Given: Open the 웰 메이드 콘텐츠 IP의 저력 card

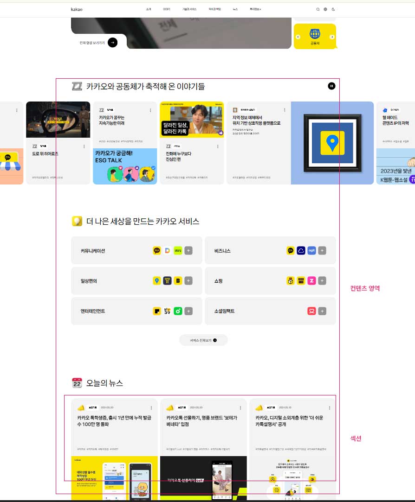Looking at the screenshot, I should coord(396,120).
